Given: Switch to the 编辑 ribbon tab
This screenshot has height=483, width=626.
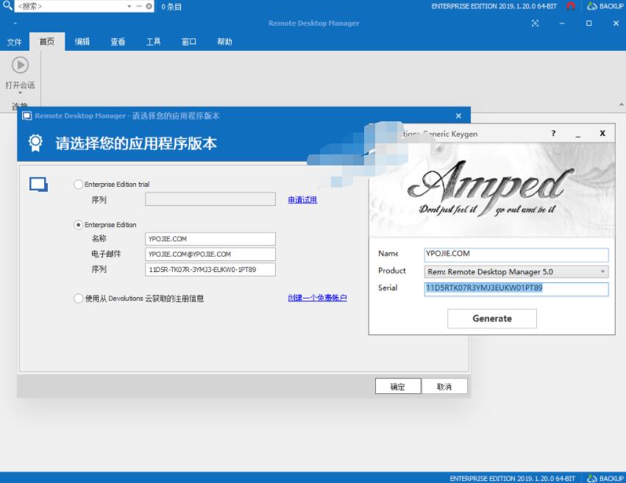Looking at the screenshot, I should [x=82, y=41].
